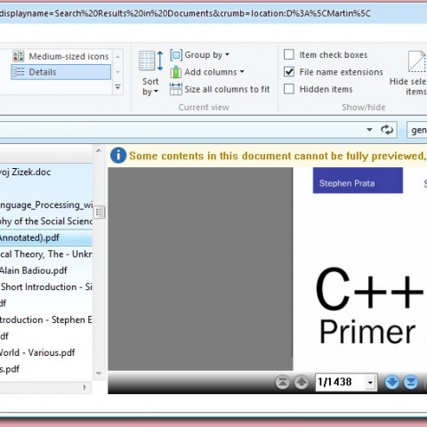Click the Size all columns icon
The image size is (427, 427).
[176, 89]
